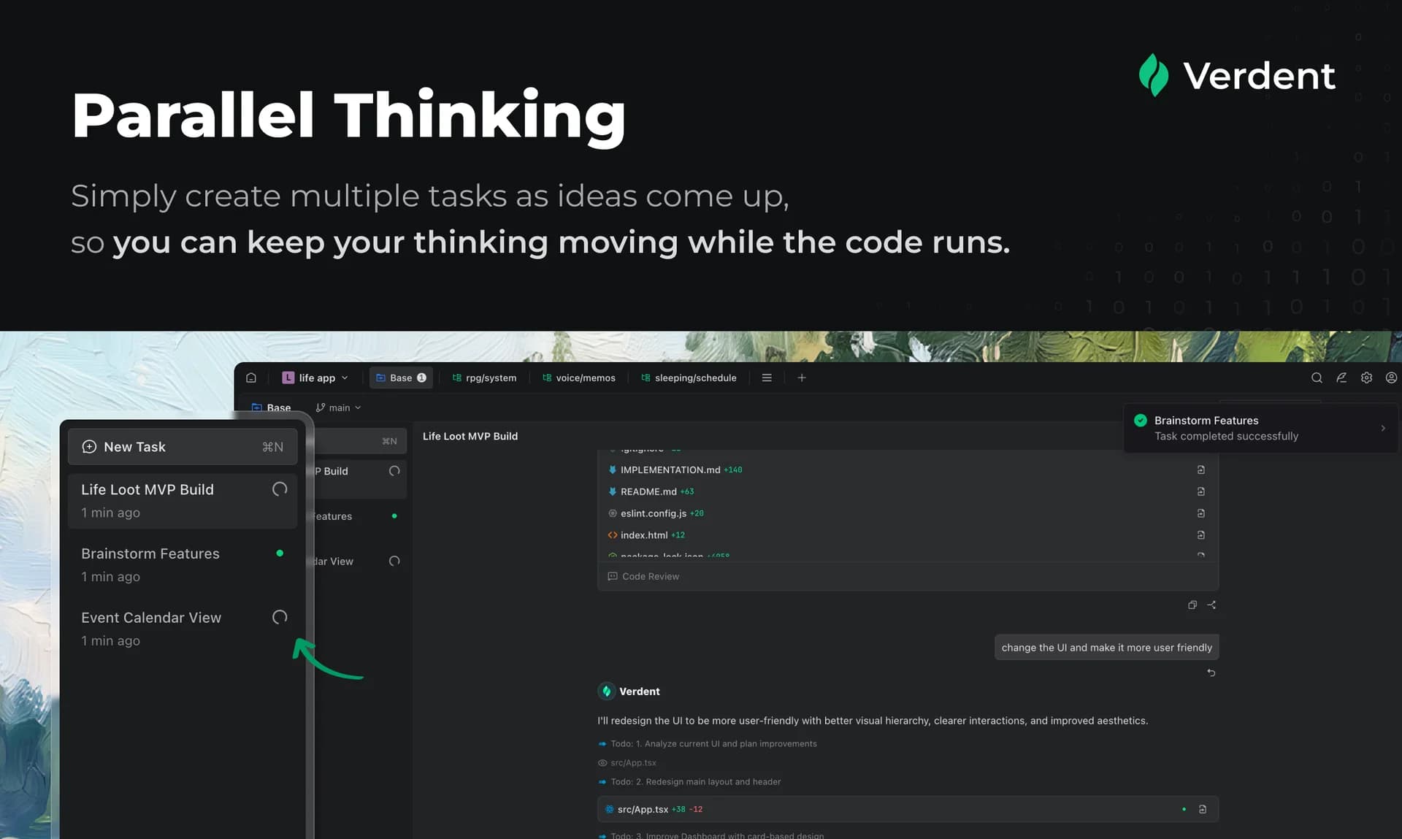The image size is (1402, 839).
Task: Open the diff icon for README.md
Action: pyautogui.click(x=1200, y=491)
